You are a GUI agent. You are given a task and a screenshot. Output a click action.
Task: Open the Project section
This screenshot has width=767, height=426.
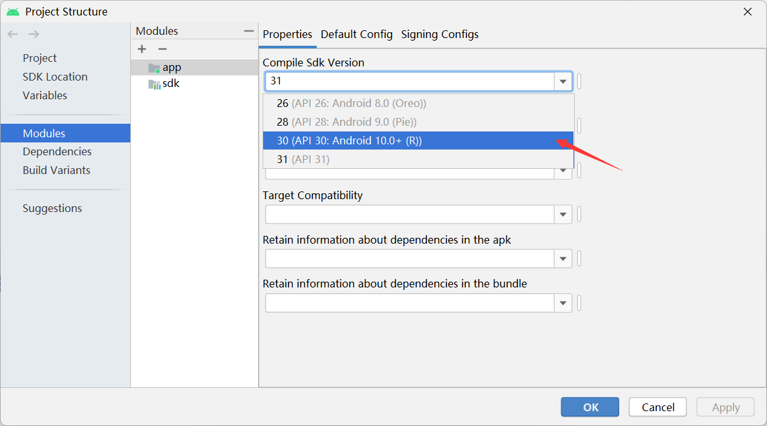coord(39,58)
